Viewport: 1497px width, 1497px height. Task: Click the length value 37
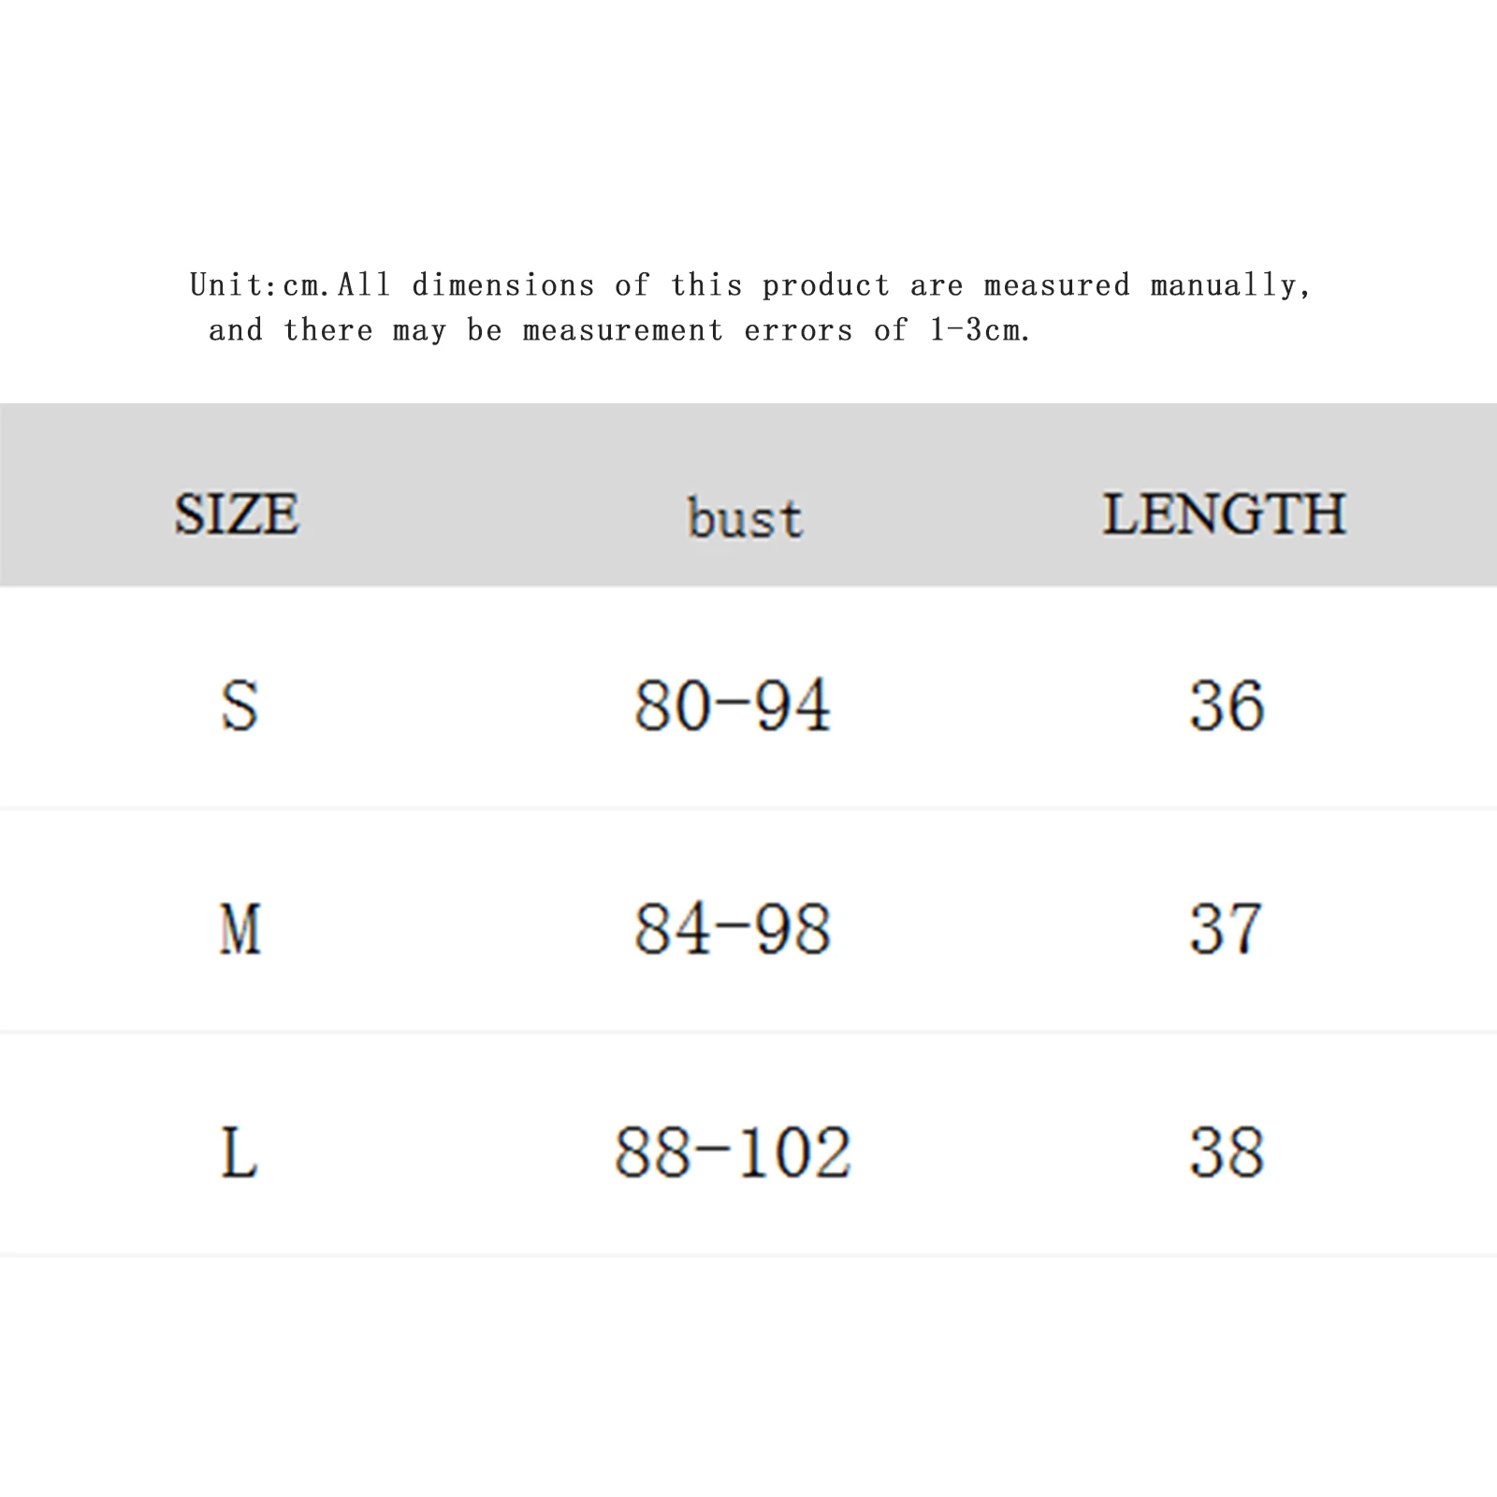(1227, 929)
